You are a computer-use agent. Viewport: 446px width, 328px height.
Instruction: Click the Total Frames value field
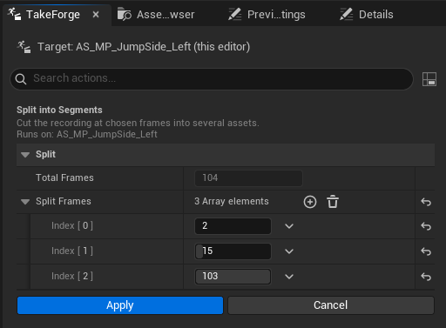click(x=248, y=178)
